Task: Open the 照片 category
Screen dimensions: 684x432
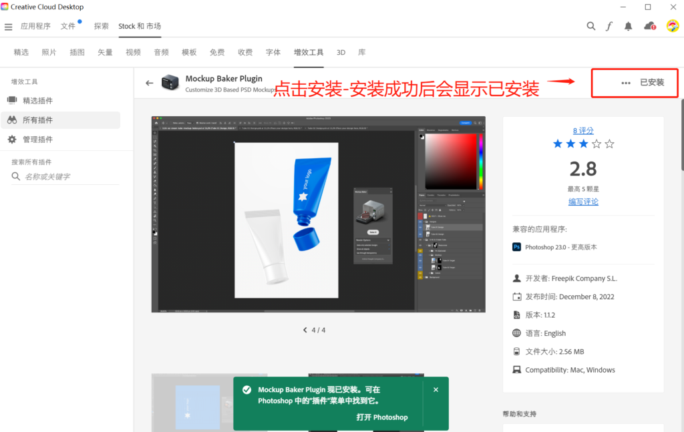Action: pyautogui.click(x=49, y=52)
